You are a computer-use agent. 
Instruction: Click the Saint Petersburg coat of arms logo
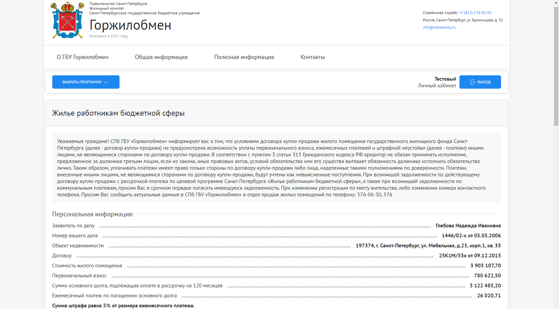[x=68, y=20]
